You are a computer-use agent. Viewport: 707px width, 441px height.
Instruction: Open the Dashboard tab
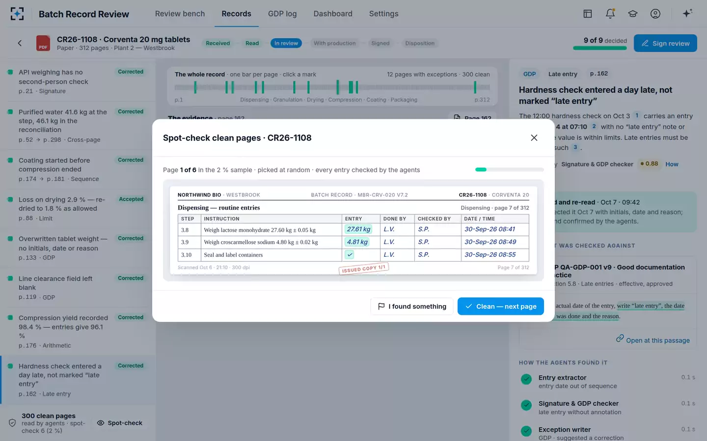[x=333, y=14]
